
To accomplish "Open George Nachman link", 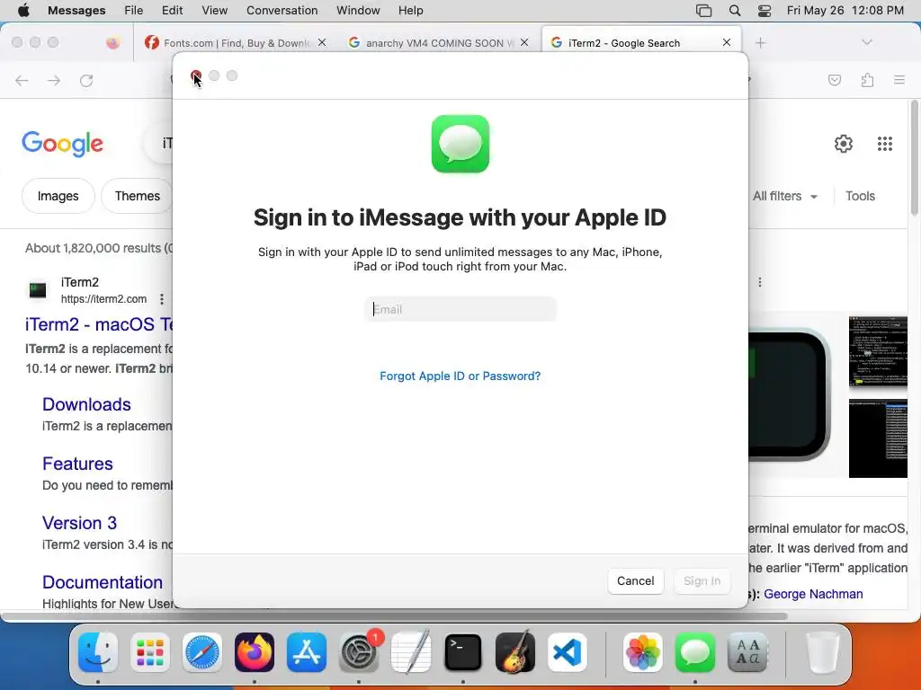I will (x=813, y=594).
